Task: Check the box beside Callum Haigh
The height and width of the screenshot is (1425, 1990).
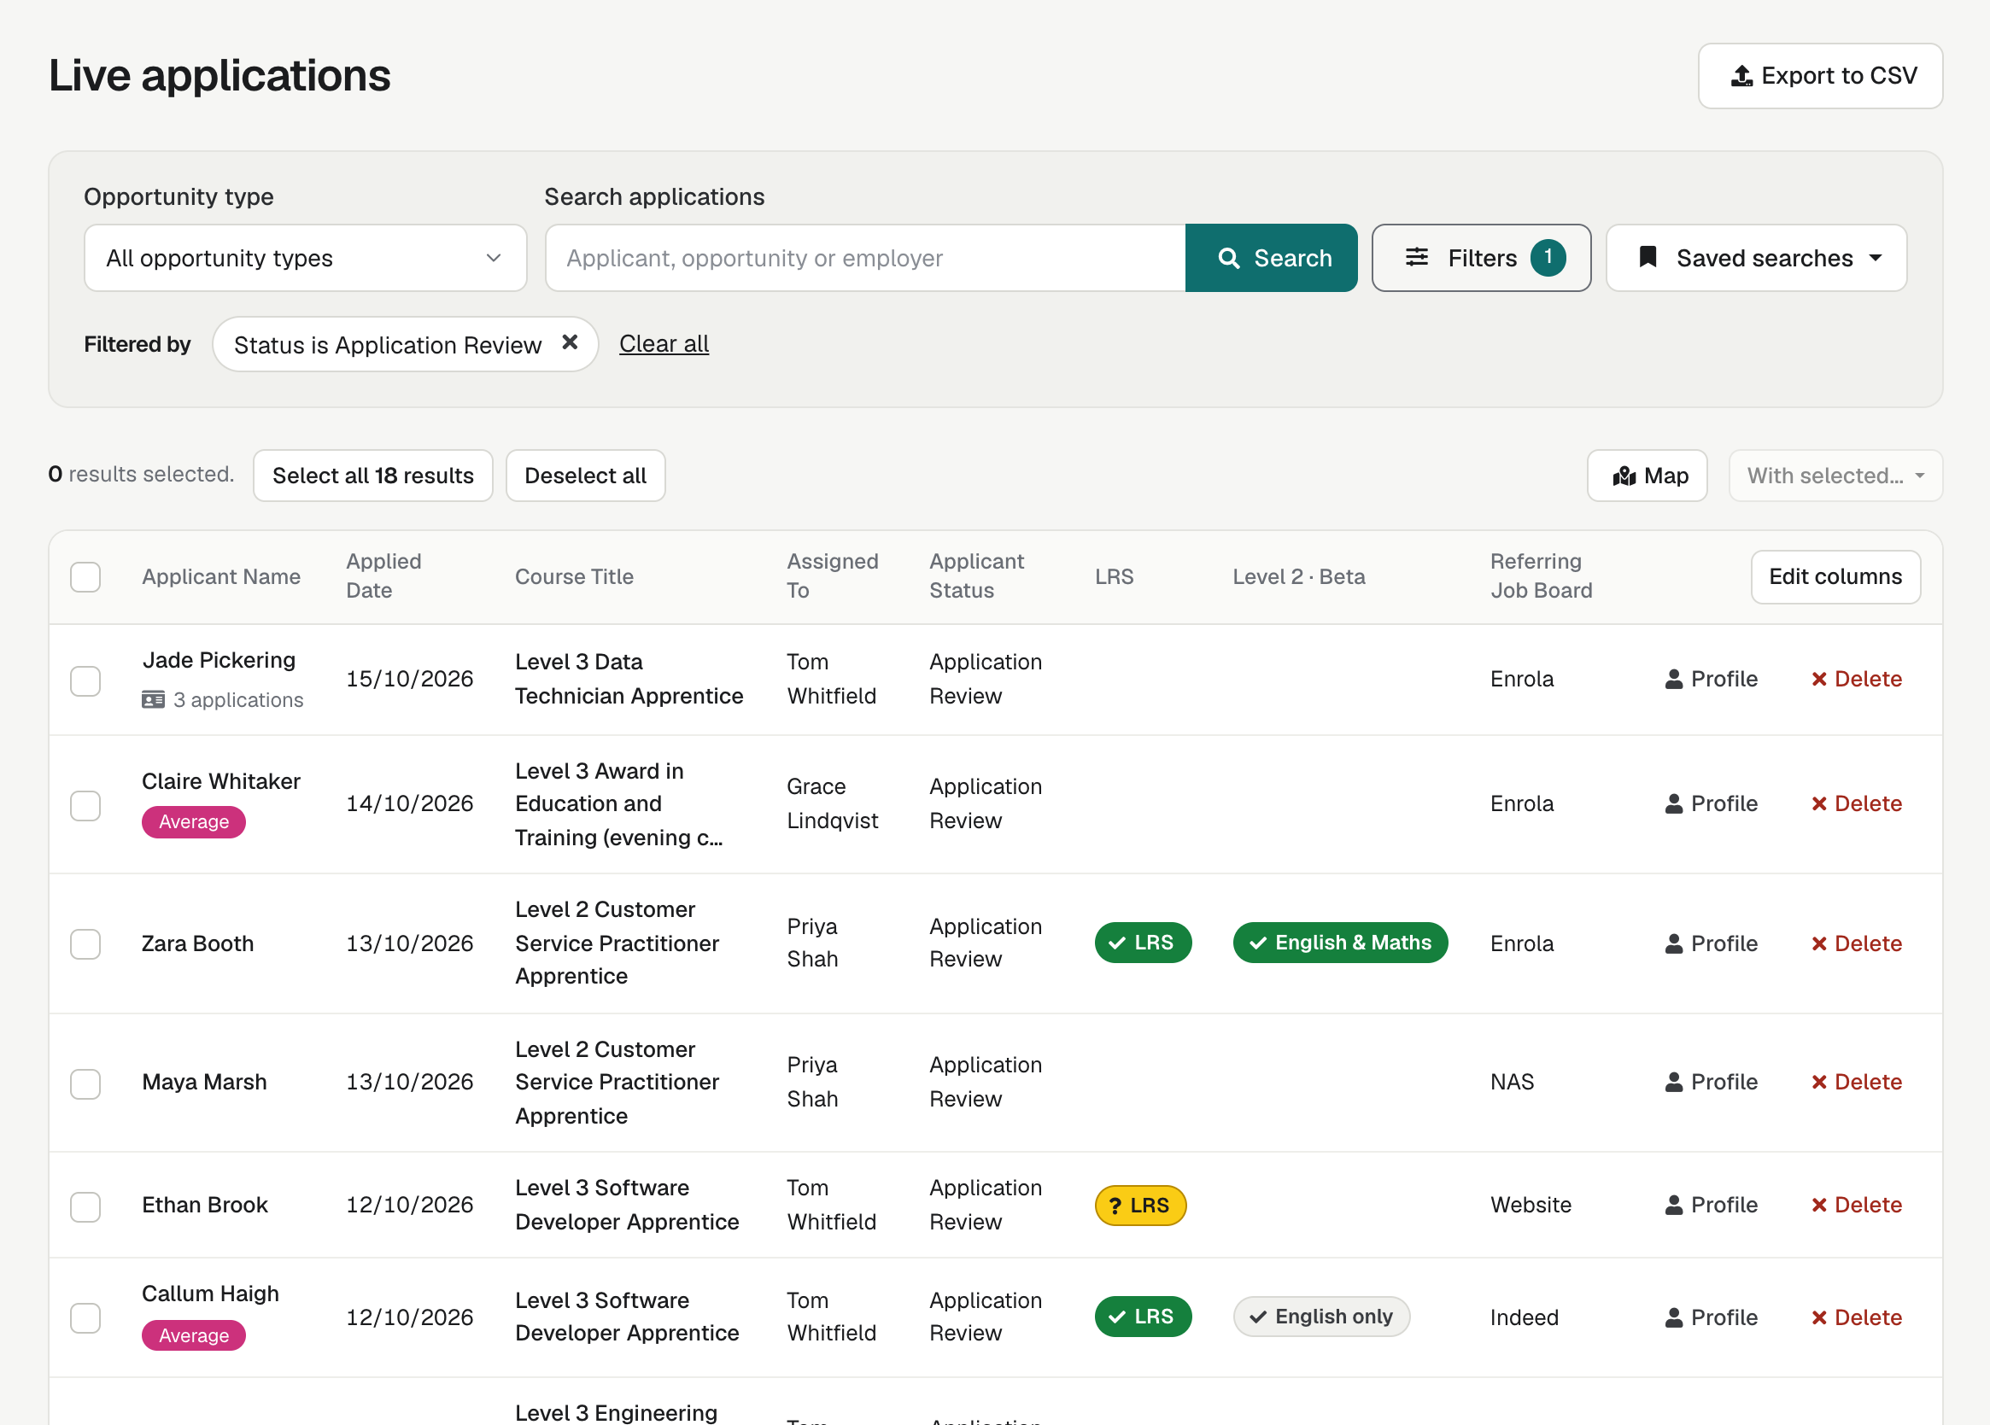Action: point(85,1317)
